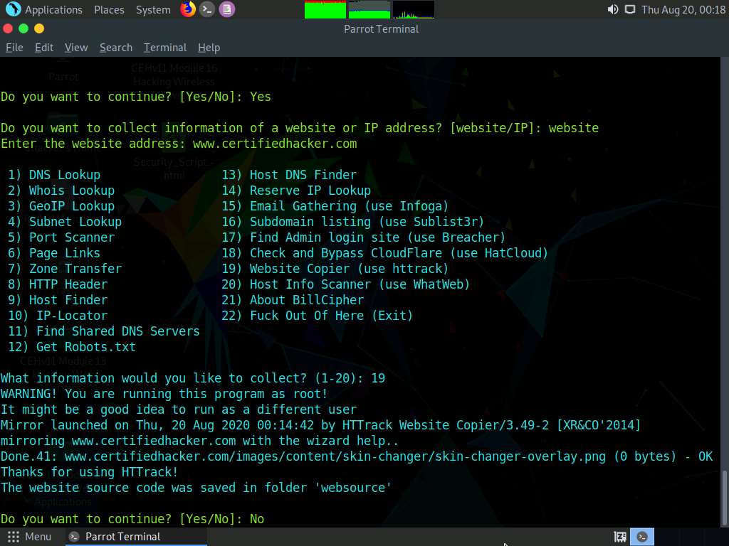Screen dimensions: 729x546
Task: Open the Edit menu in Parrot Terminal
Action: (44, 48)
